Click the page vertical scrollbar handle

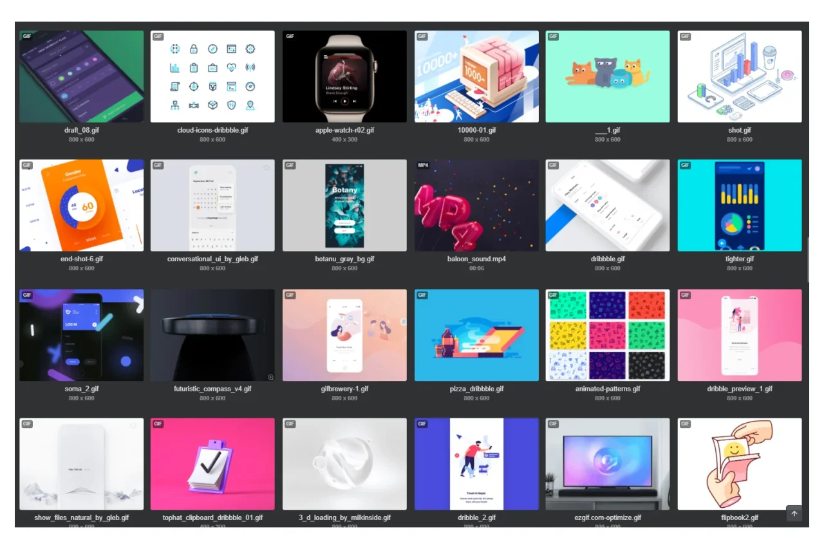tap(809, 259)
